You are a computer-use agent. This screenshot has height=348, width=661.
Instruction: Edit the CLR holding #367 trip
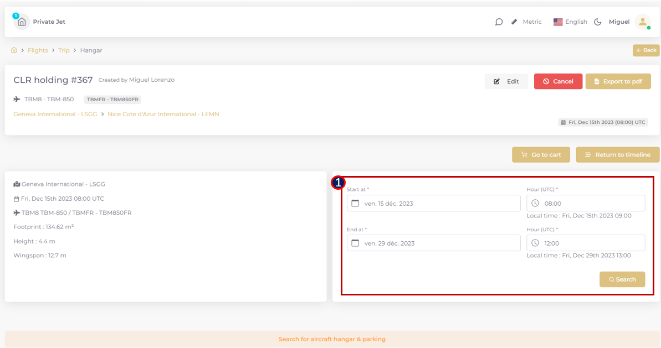506,81
